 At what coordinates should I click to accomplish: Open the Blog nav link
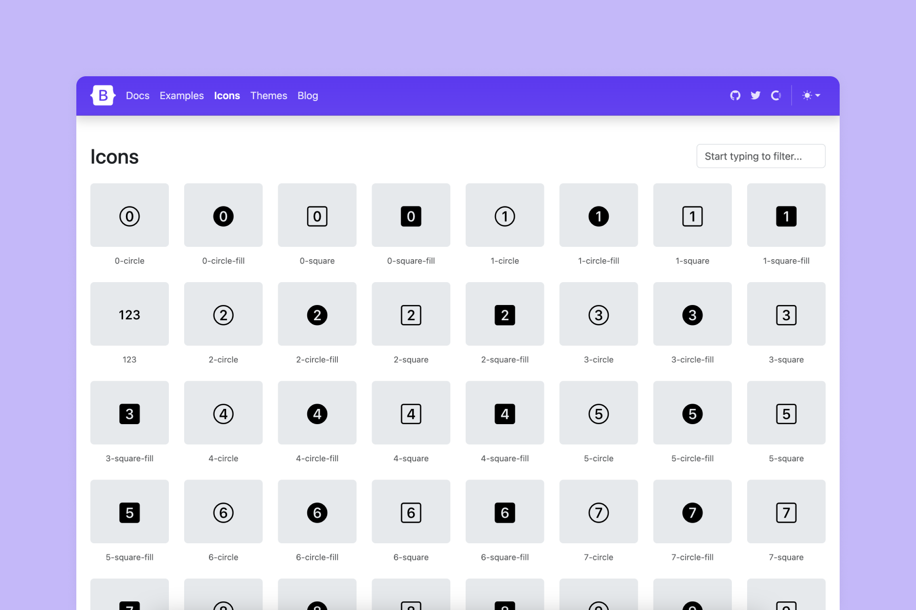(x=308, y=96)
